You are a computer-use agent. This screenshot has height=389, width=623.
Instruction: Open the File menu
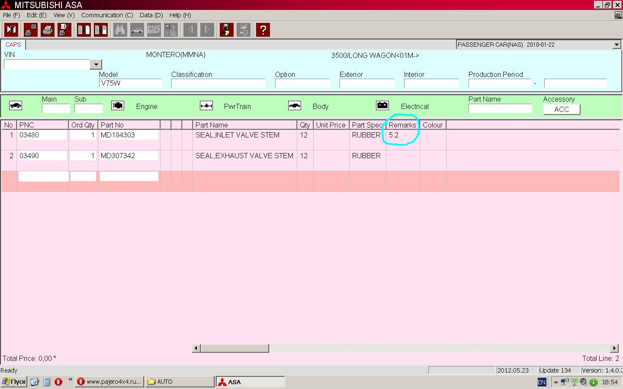(x=11, y=15)
